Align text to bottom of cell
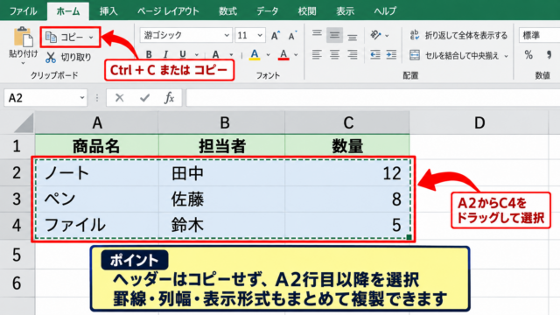This screenshot has height=315, width=560. tap(352, 36)
